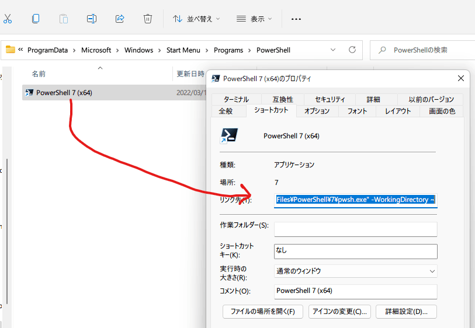Screen dimensions: 475x328
Task: Click 詳細設定 button
Action: (406, 312)
